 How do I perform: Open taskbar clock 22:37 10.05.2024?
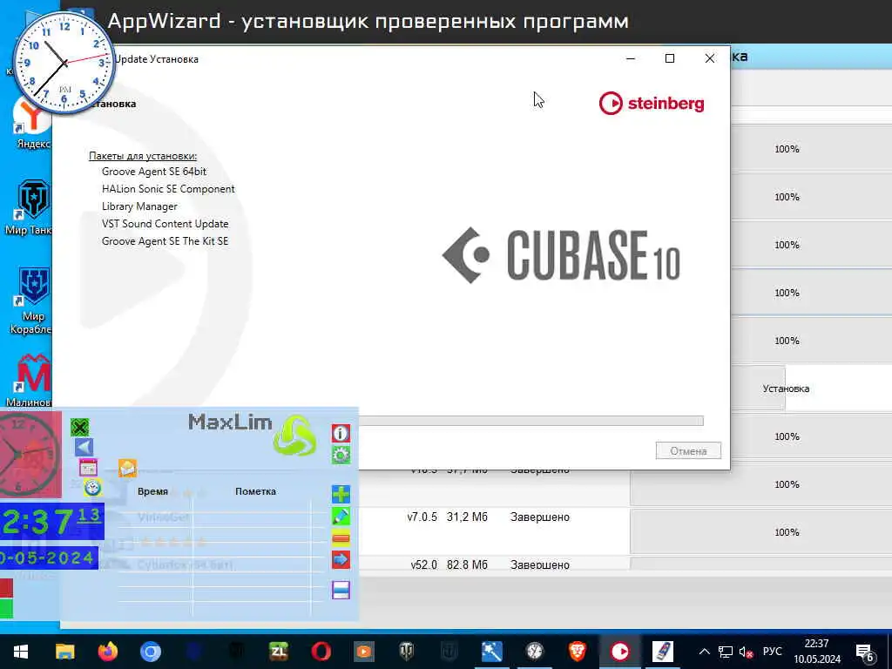pos(817,652)
